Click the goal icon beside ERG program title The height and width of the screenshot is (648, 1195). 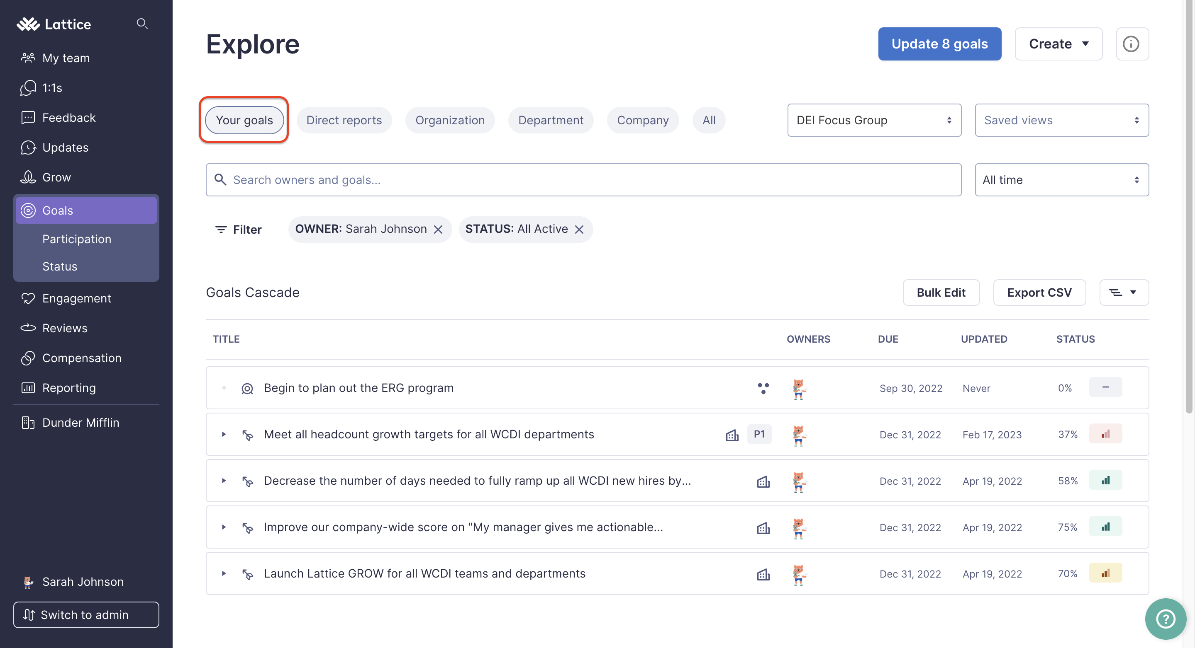point(247,388)
